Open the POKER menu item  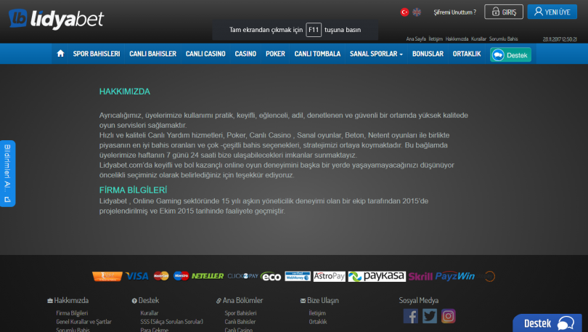[x=275, y=54]
